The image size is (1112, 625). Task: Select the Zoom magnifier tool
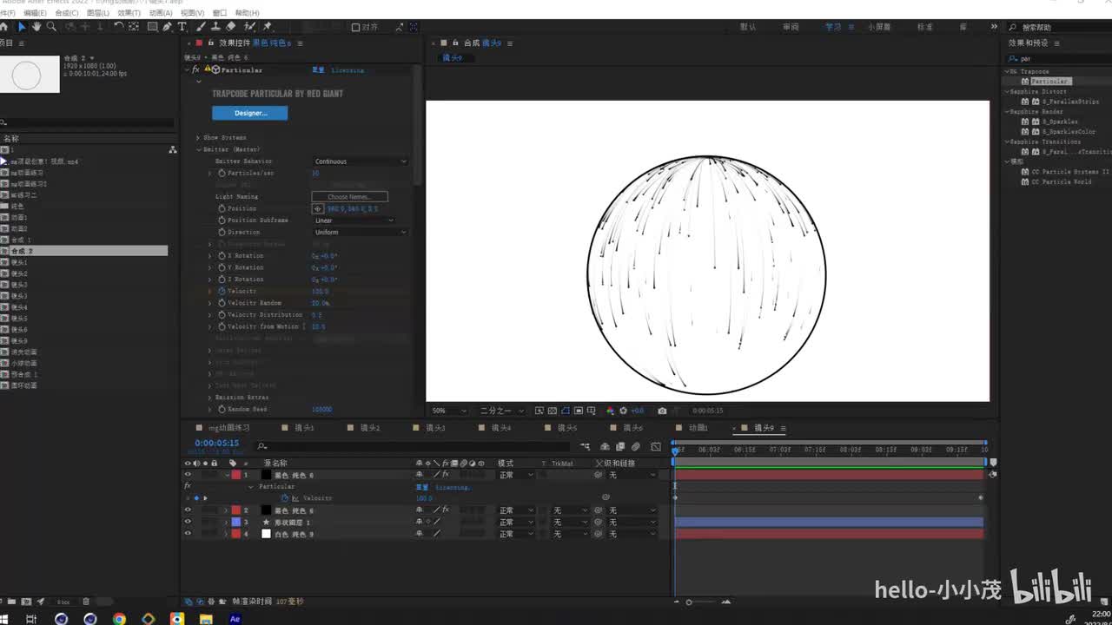[x=51, y=27]
